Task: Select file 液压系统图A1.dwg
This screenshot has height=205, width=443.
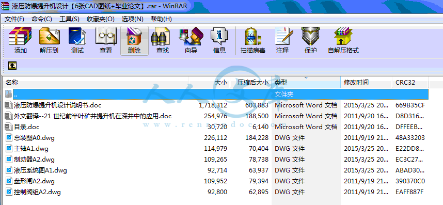Action: click(40, 170)
